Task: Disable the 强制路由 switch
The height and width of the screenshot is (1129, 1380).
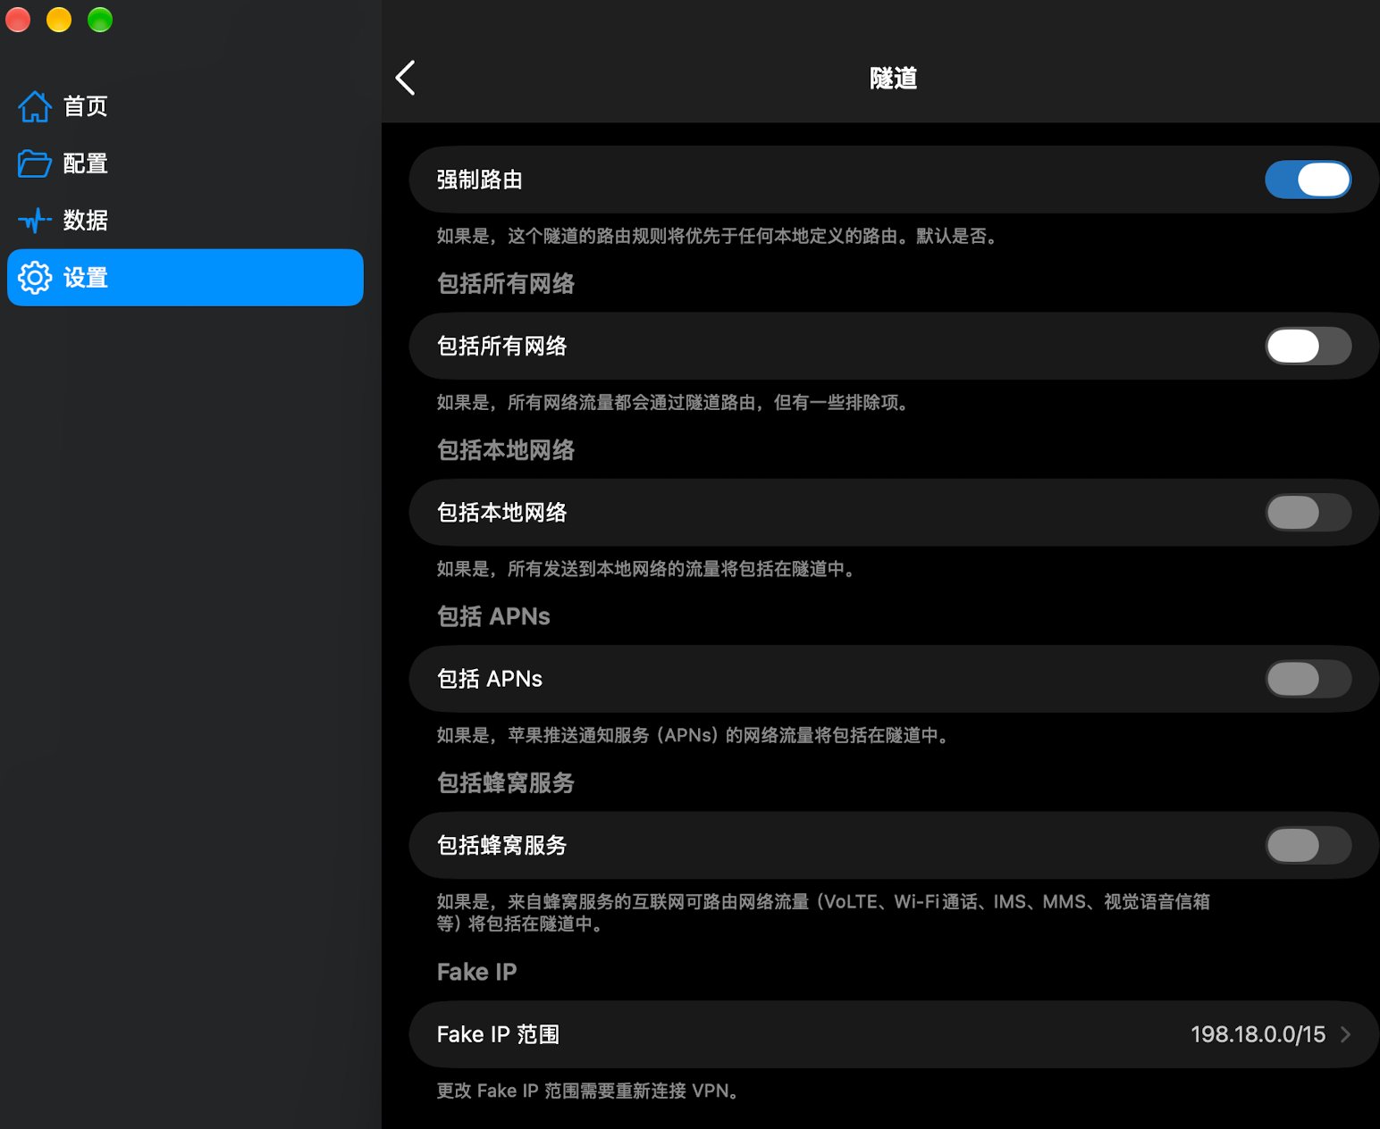Action: [x=1308, y=180]
